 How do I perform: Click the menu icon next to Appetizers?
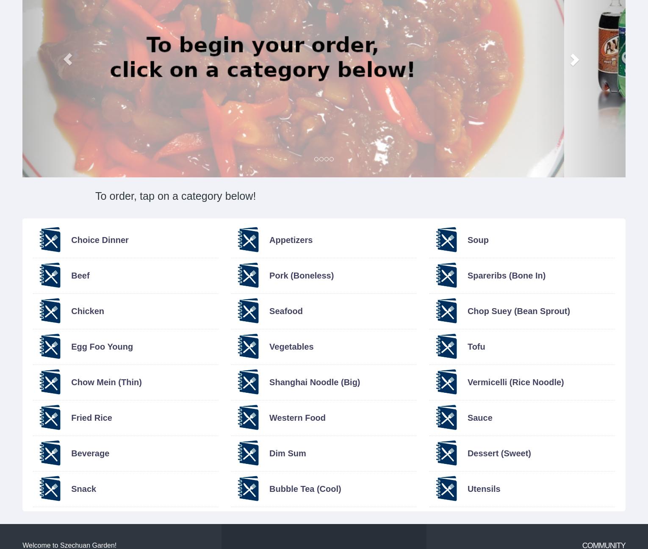tap(248, 240)
